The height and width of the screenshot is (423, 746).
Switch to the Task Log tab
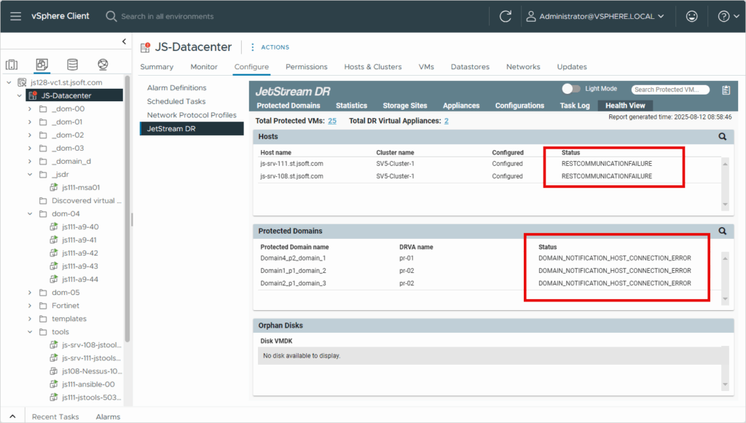pyautogui.click(x=574, y=106)
